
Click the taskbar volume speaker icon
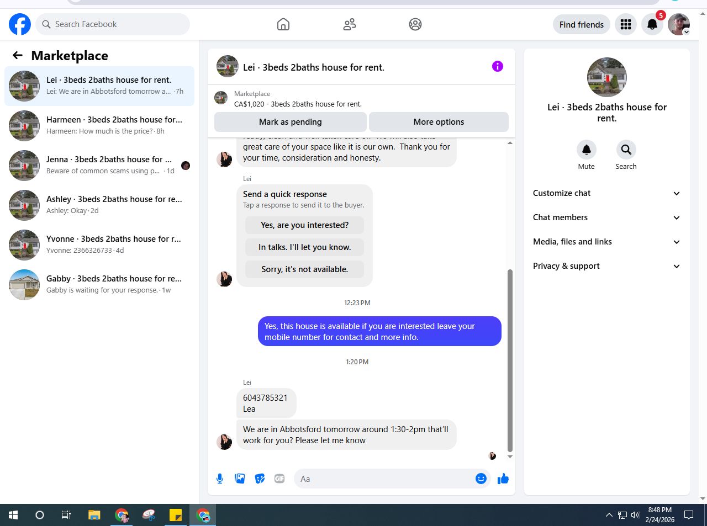click(635, 515)
